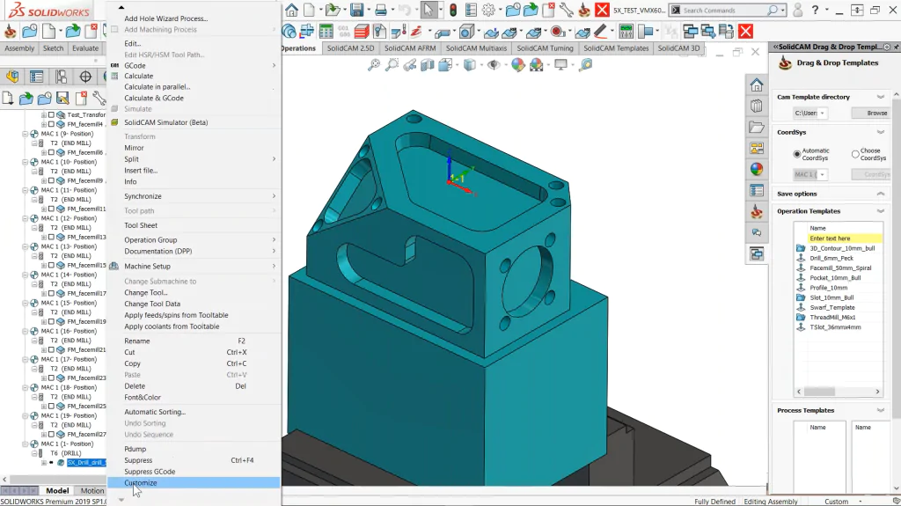Viewport: 901px width, 506px height.
Task: Check the FM_facemill6 operation checkbox
Action: [x=52, y=152]
